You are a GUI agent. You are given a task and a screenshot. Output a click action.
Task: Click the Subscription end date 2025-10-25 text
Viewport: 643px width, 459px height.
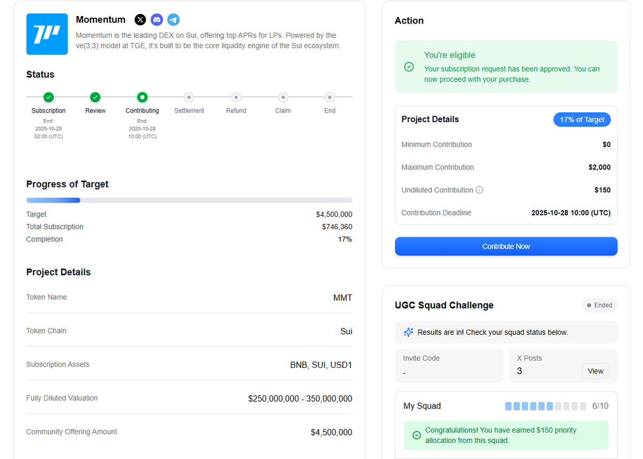48,129
